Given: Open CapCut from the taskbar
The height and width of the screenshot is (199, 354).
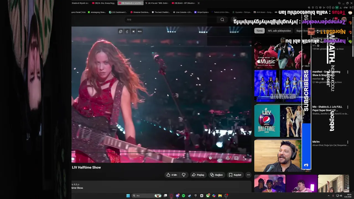Looking at the screenshot, I should click(202, 196).
